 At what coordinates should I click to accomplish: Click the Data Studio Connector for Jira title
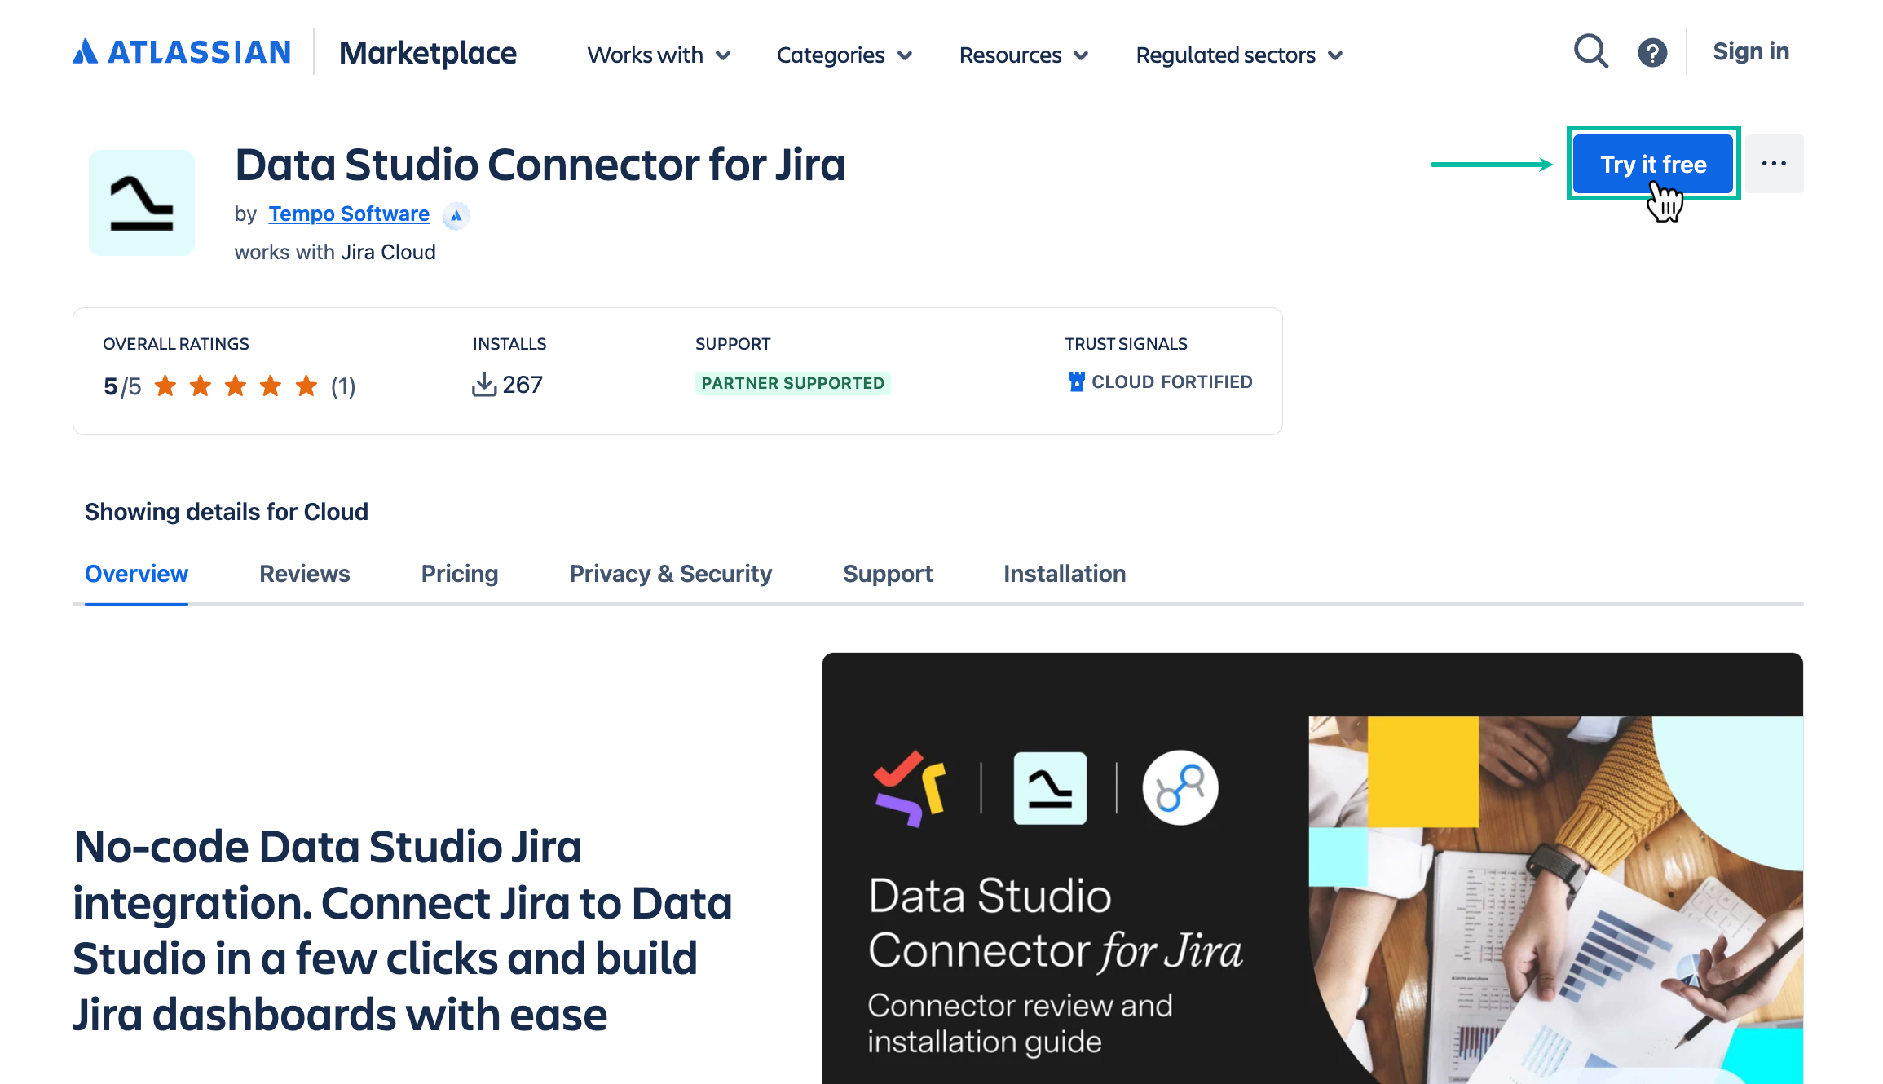pos(540,164)
